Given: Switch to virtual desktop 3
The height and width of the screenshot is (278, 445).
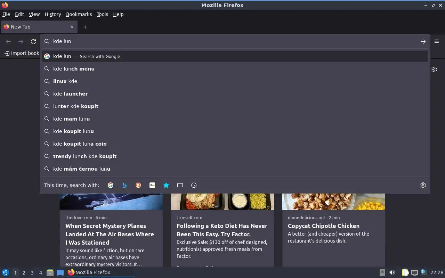Looking at the screenshot, I should coord(32,273).
